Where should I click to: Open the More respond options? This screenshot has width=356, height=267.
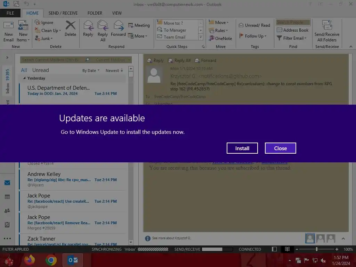pos(138,36)
